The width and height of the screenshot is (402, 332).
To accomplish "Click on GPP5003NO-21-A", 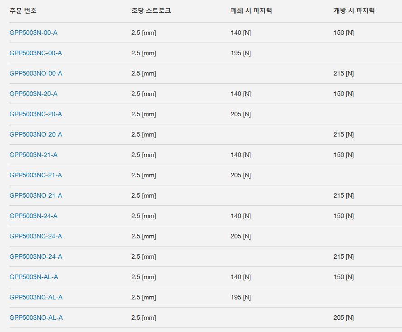I will (x=36, y=195).
